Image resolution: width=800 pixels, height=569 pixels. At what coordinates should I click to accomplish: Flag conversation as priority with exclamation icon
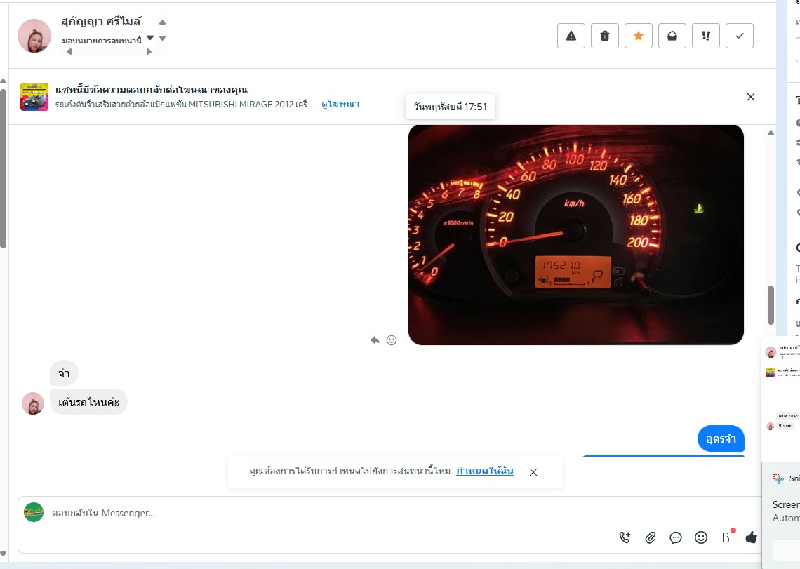coord(705,36)
